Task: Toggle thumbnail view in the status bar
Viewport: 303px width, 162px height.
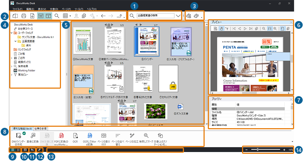Action: pyautogui.click(x=13, y=150)
